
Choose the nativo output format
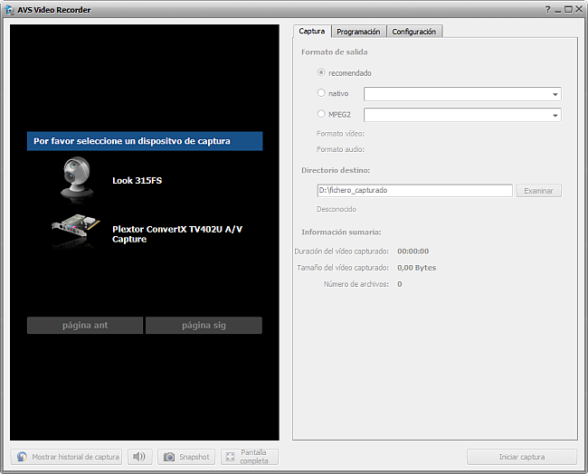321,92
